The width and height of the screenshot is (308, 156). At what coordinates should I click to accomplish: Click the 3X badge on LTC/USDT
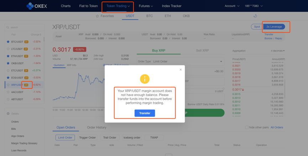pyautogui.click(x=26, y=49)
